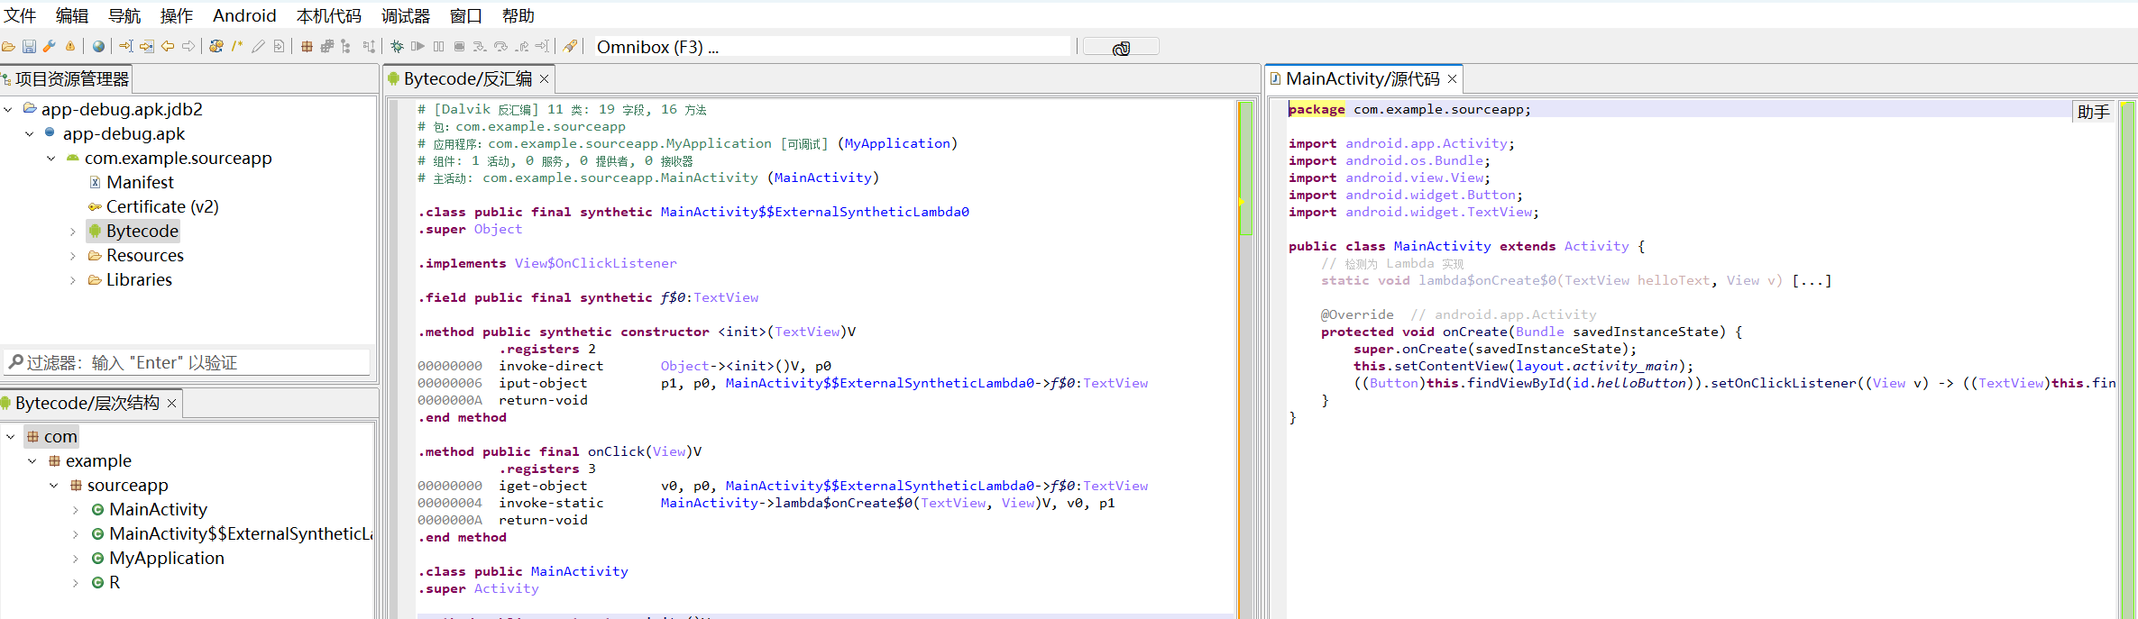Click the gray blocks toolbar icon
Image resolution: width=2138 pixels, height=619 pixels.
coord(327,46)
